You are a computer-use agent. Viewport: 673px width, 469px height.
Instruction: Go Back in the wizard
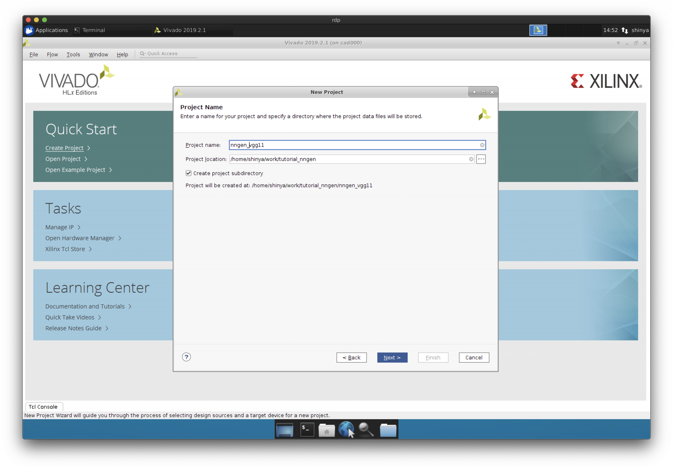pos(351,357)
